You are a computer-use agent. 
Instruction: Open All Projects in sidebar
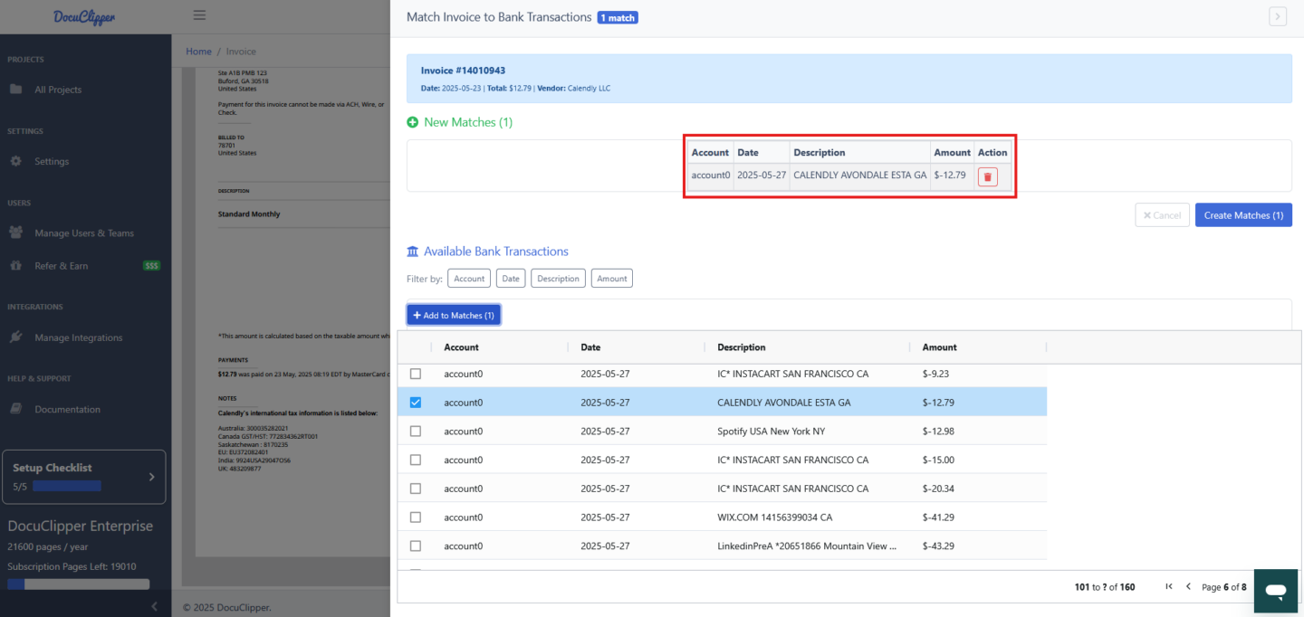click(x=58, y=90)
